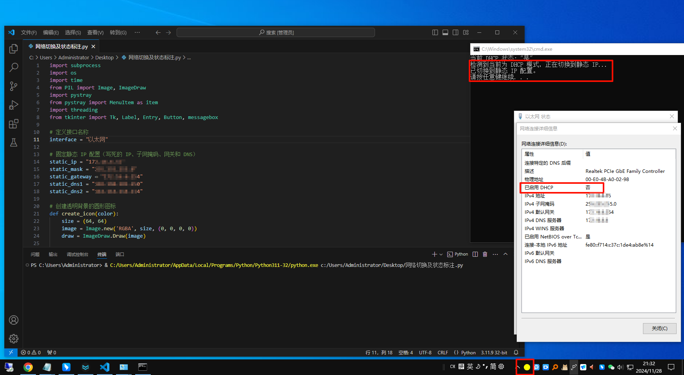Go forward with the right arrow
The height and width of the screenshot is (375, 684).
point(168,32)
